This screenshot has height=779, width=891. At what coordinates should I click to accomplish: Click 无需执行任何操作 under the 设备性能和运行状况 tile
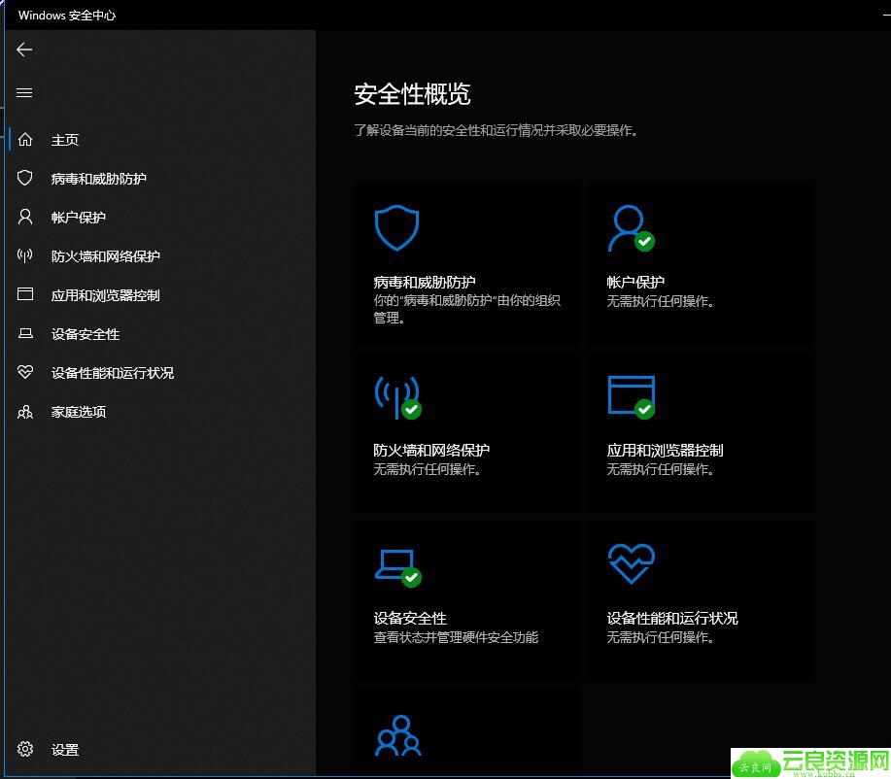(661, 637)
